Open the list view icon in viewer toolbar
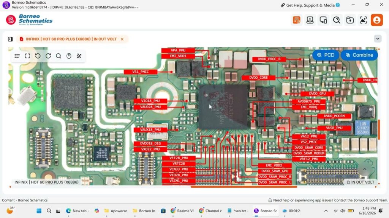Viewport: 389px width, 218px height. 17,56
